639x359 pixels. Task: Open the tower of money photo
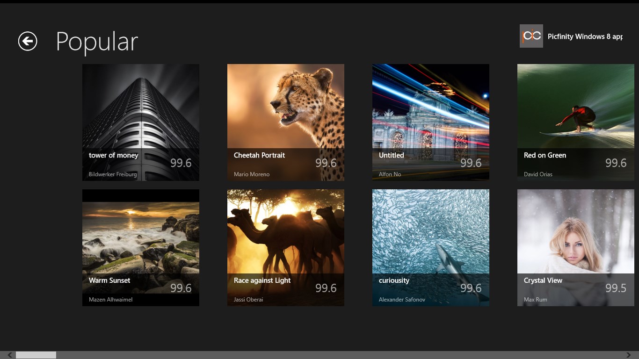pos(141,122)
